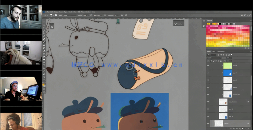Select the Crop tool

pyautogui.click(x=44, y=34)
